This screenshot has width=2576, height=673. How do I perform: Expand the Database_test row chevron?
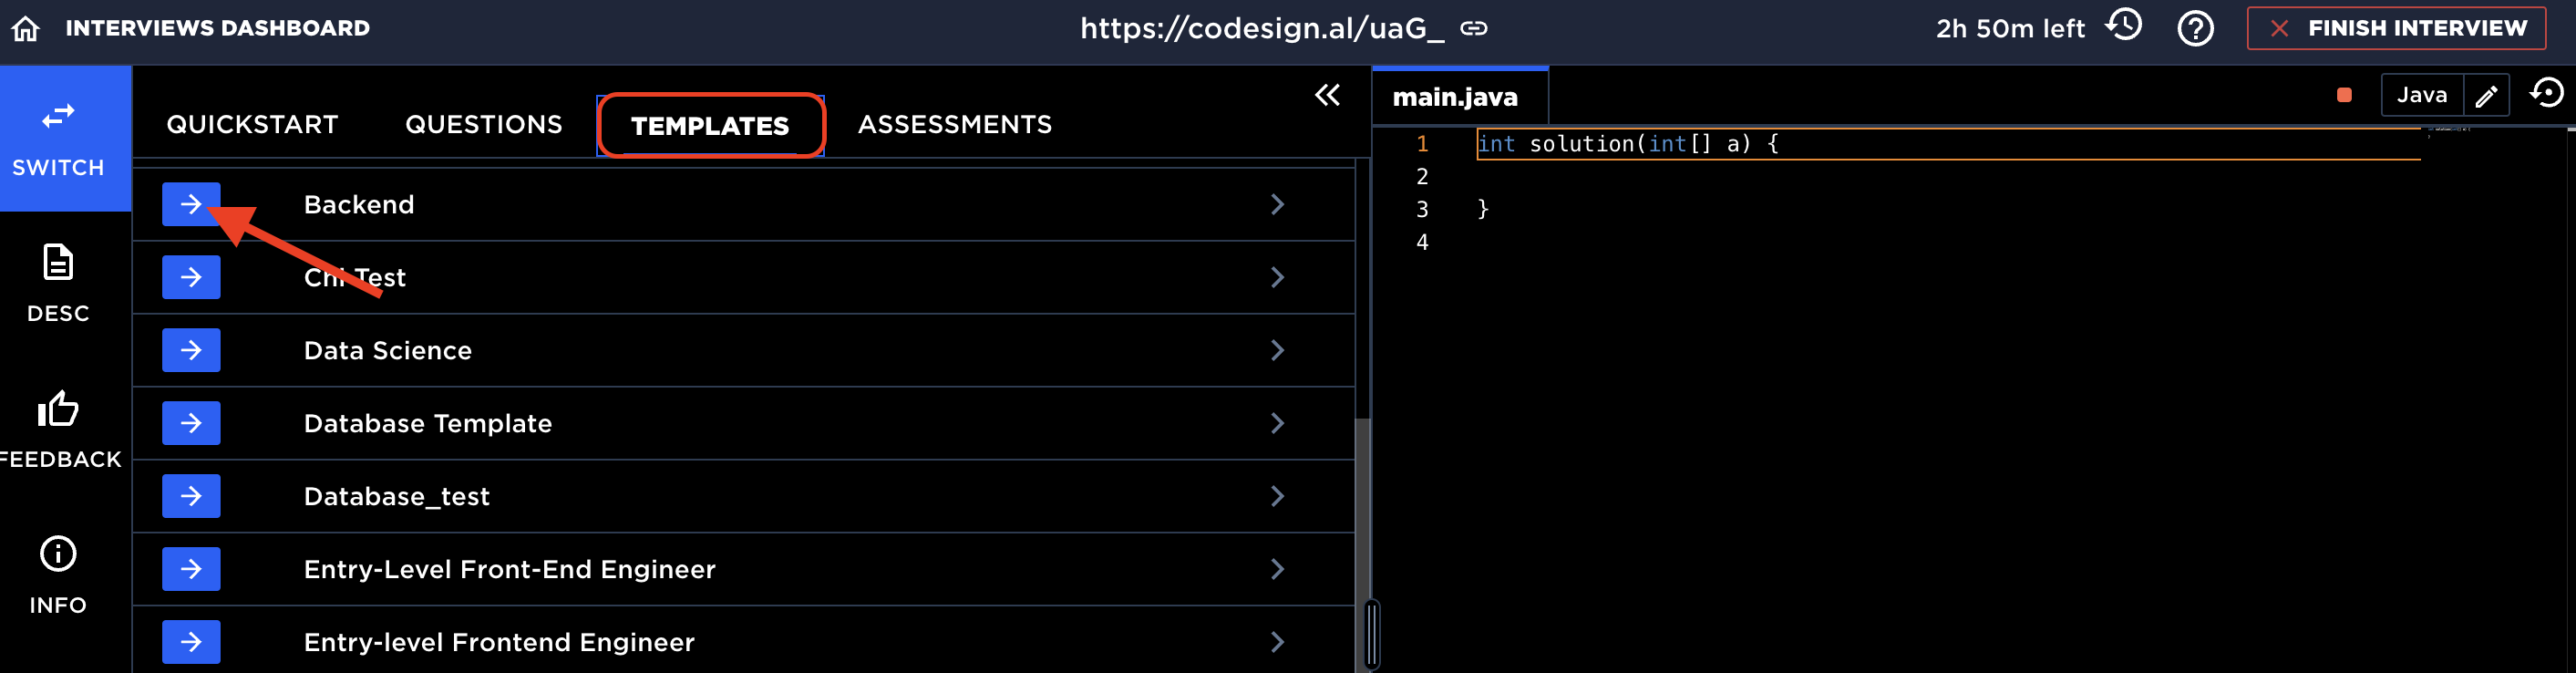[x=1277, y=496]
